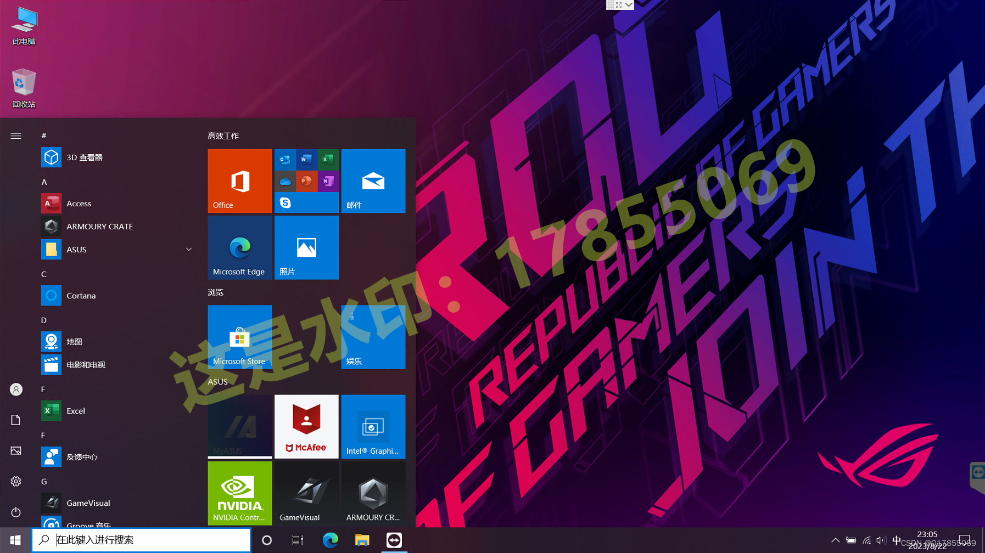Expand the Start menu hamburger button
This screenshot has width=985, height=553.
point(16,136)
